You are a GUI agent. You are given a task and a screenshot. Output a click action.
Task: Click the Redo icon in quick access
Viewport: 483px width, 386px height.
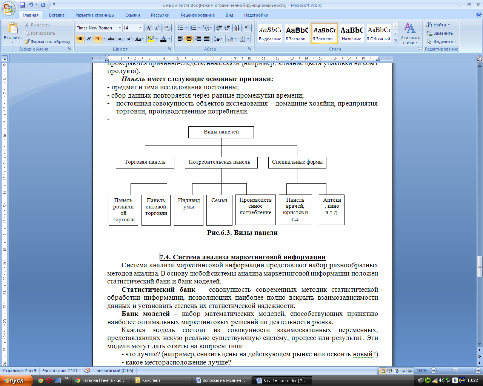point(43,5)
